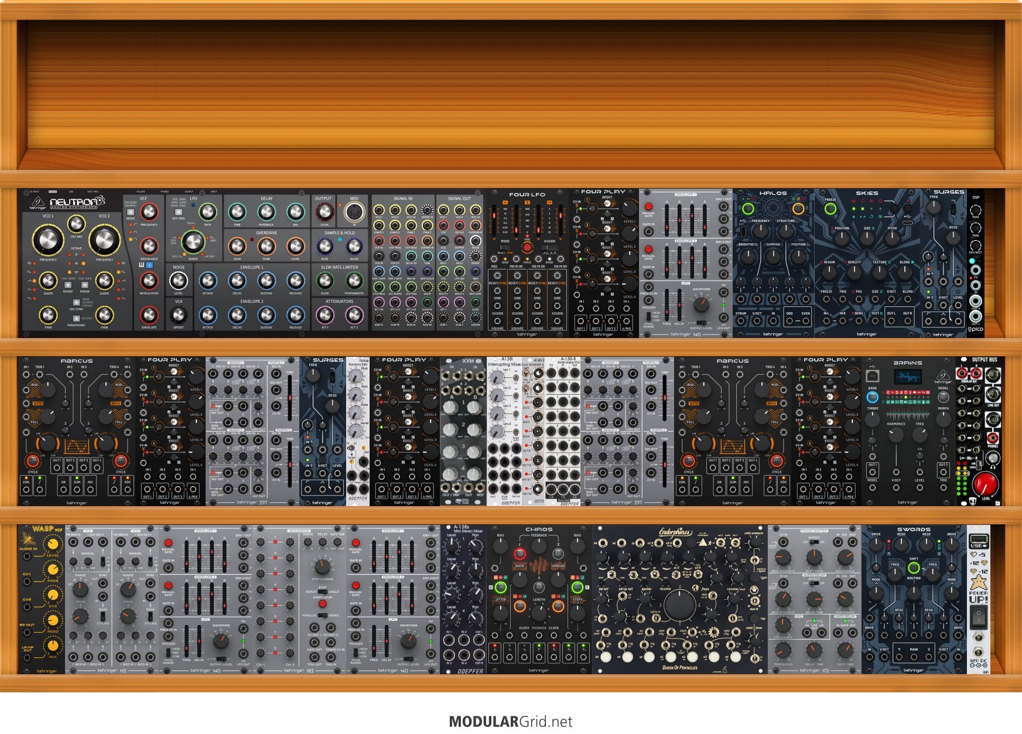This screenshot has height=734, width=1022.
Task: Select the Mix knob on Wasp VCF
Action: pos(53,646)
